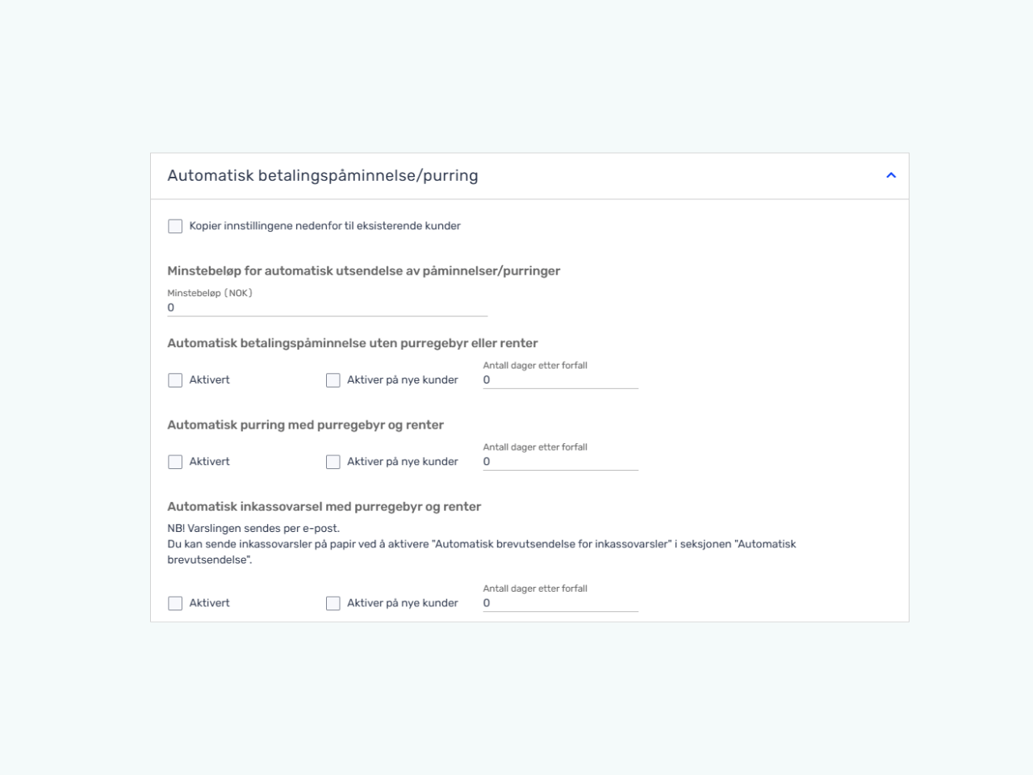This screenshot has height=775, width=1033.
Task: Focus the Minstebeløp (NOK) input field
Action: pyautogui.click(x=327, y=308)
